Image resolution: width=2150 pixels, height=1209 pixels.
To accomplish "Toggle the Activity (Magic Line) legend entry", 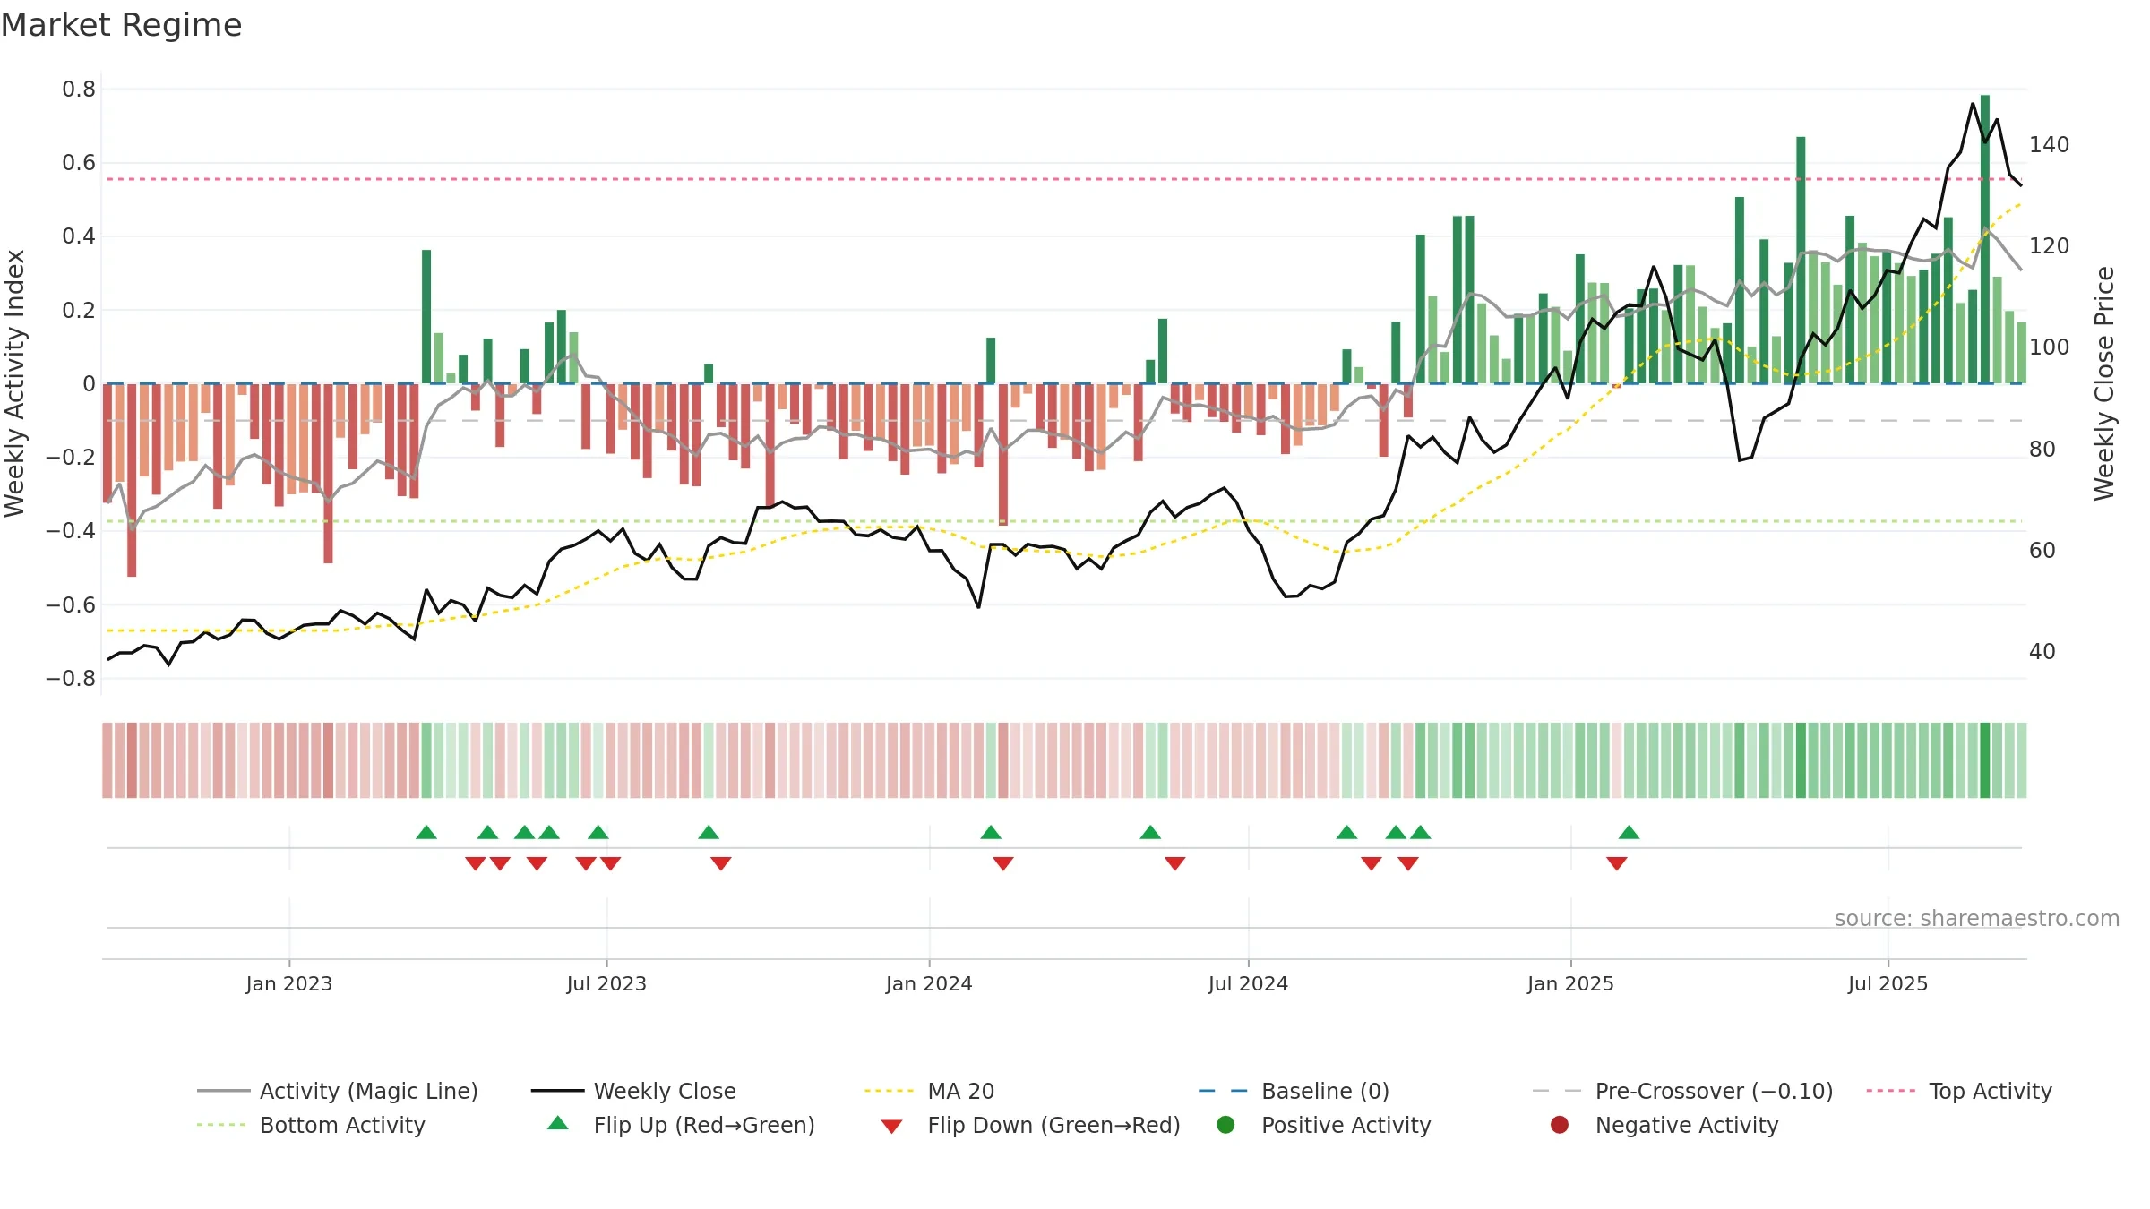I will [x=338, y=1091].
